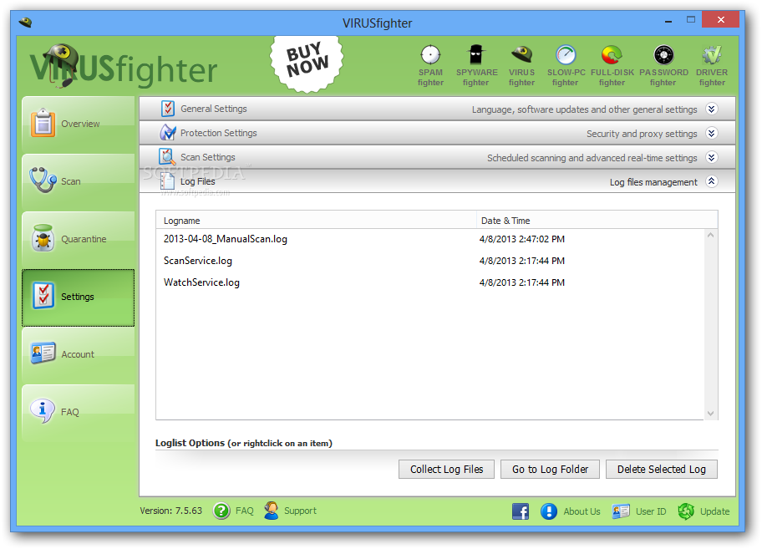Open the Support link
The height and width of the screenshot is (549, 762).
pos(300,511)
